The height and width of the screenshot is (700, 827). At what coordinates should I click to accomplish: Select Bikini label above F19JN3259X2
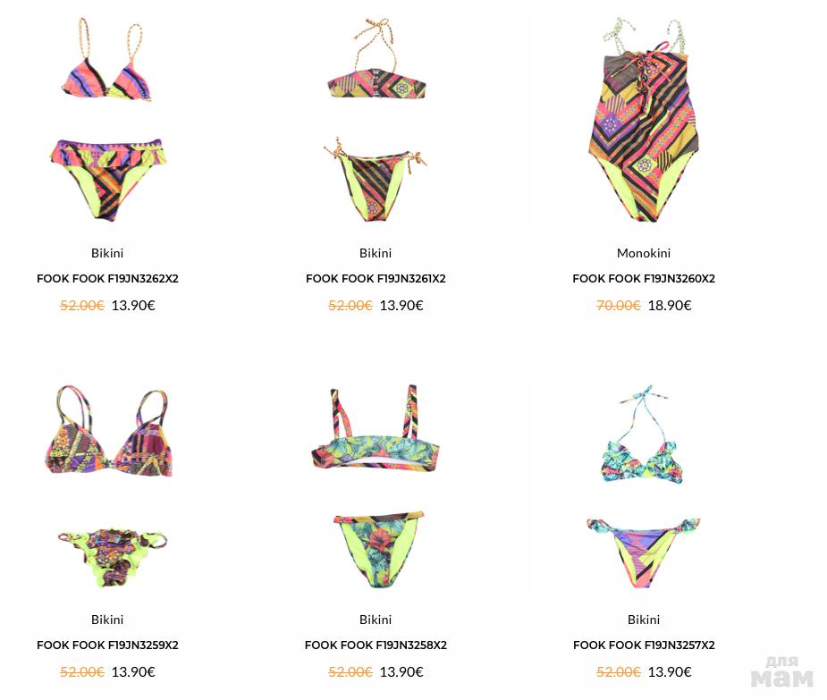pyautogui.click(x=107, y=620)
